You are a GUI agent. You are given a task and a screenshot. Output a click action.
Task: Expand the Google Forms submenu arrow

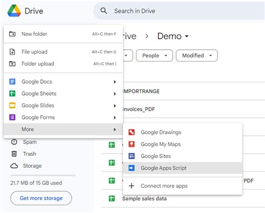[115, 117]
